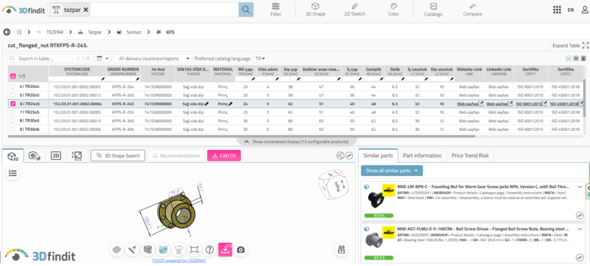Click the compare icon above the viewer
Viewport: 590px width, 266px height.
350,156
